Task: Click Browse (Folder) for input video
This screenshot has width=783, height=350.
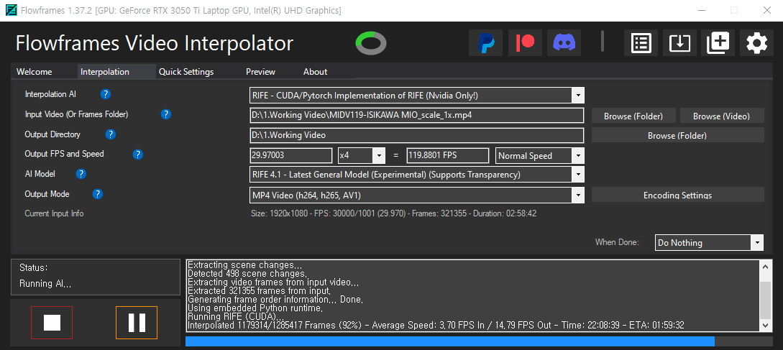Action: pyautogui.click(x=633, y=116)
